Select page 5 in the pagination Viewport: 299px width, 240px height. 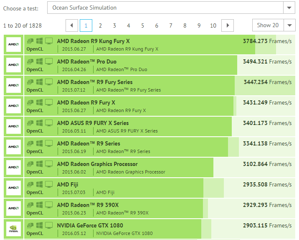[x=142, y=26]
